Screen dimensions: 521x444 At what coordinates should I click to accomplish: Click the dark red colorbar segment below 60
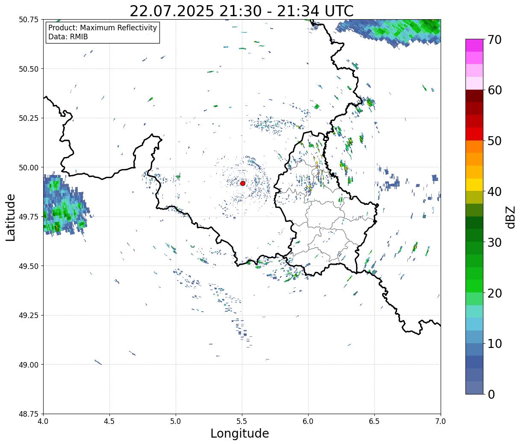(x=474, y=96)
